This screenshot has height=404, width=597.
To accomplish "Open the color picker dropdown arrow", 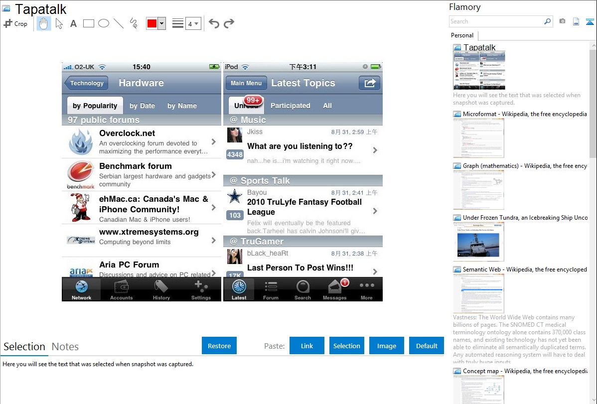I will [162, 23].
